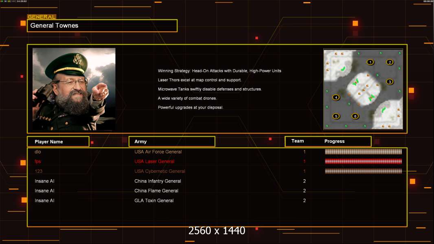Click Insane AI in GLA Toxin row

(x=44, y=200)
